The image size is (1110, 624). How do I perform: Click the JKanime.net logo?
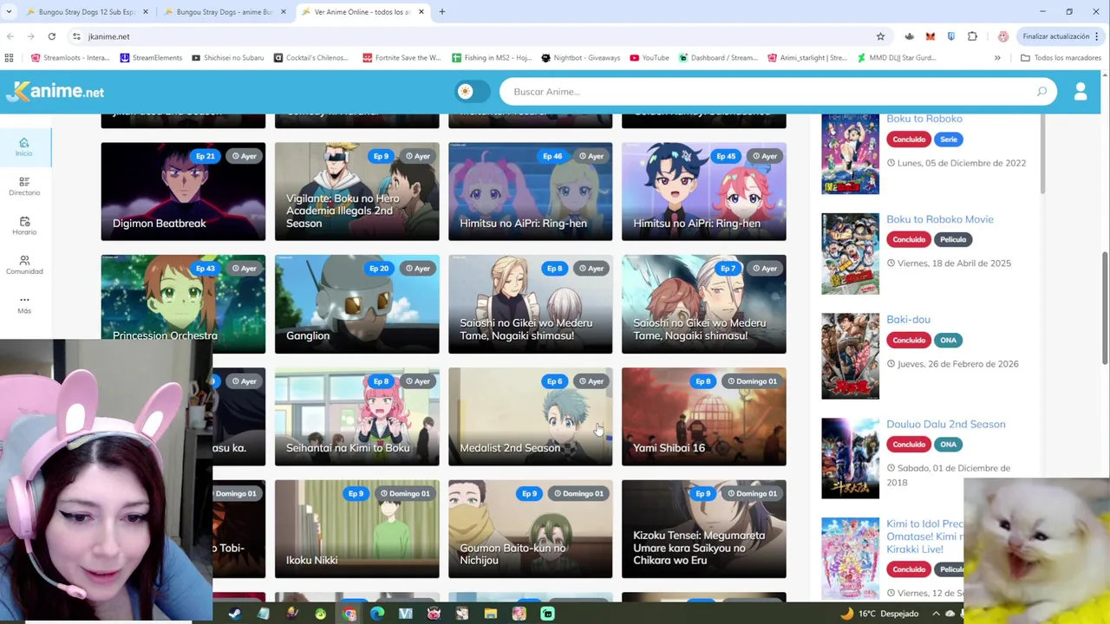[55, 91]
